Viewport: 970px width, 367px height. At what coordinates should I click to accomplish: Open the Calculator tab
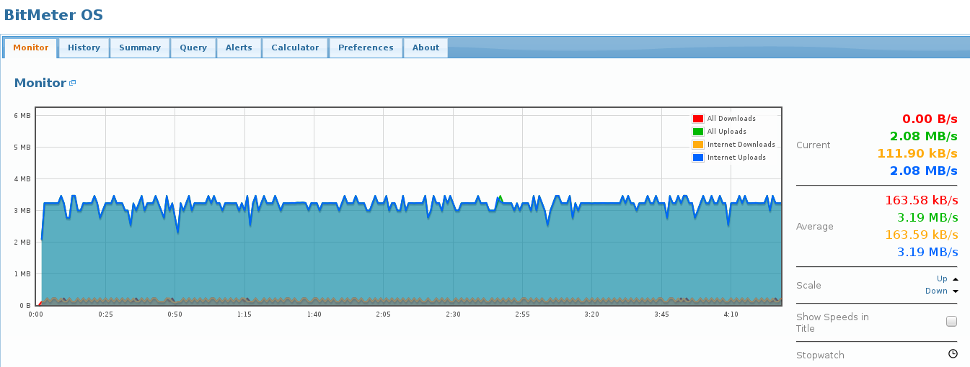295,48
